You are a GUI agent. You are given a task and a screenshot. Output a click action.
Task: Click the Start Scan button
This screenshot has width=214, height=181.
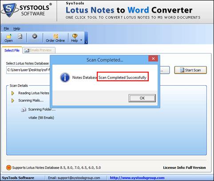point(190,70)
